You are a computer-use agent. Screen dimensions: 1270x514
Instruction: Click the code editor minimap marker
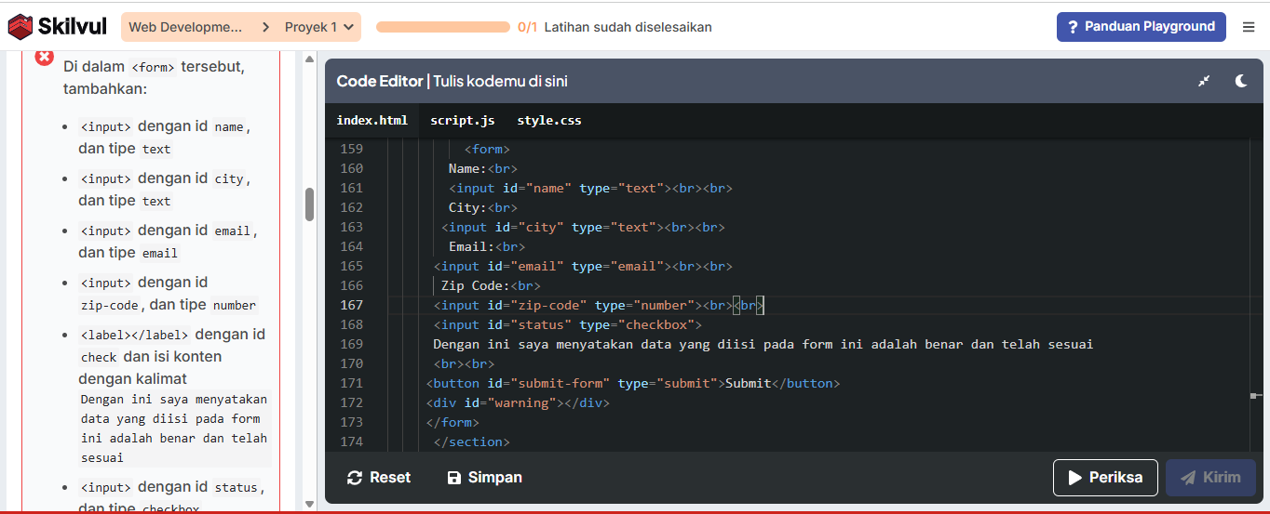[1256, 396]
